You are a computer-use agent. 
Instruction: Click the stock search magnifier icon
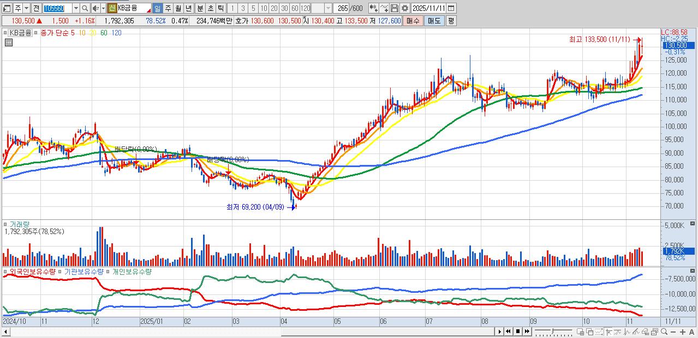(x=85, y=9)
